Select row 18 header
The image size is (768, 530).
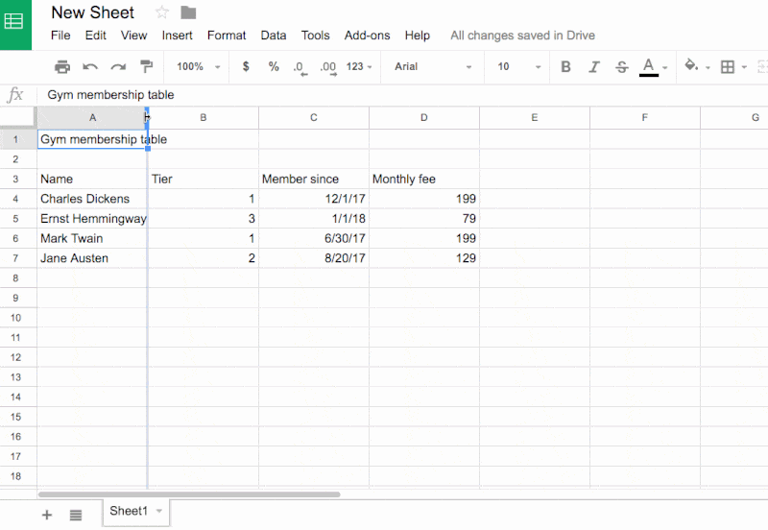15,476
